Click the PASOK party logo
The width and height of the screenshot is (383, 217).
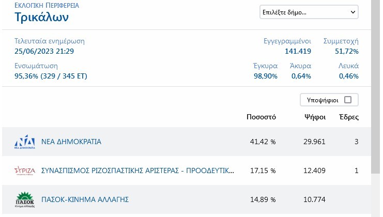(25, 199)
